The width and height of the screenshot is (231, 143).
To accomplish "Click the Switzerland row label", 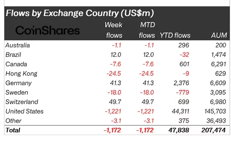I will tap(22, 102).
